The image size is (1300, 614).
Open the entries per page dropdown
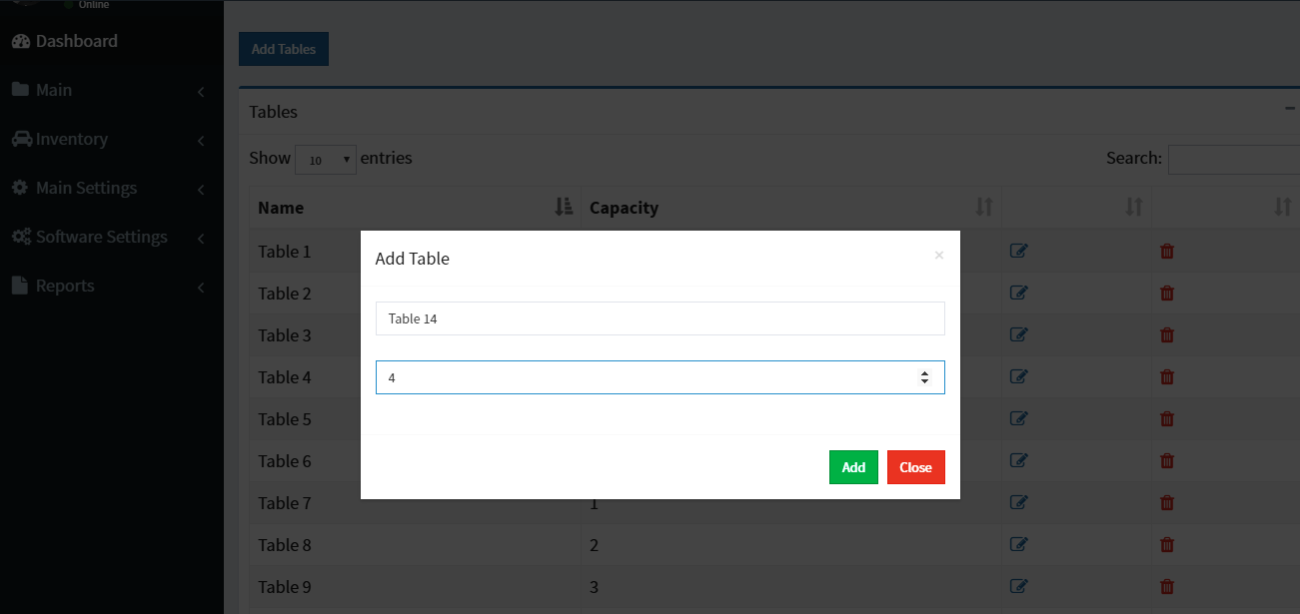coord(326,159)
